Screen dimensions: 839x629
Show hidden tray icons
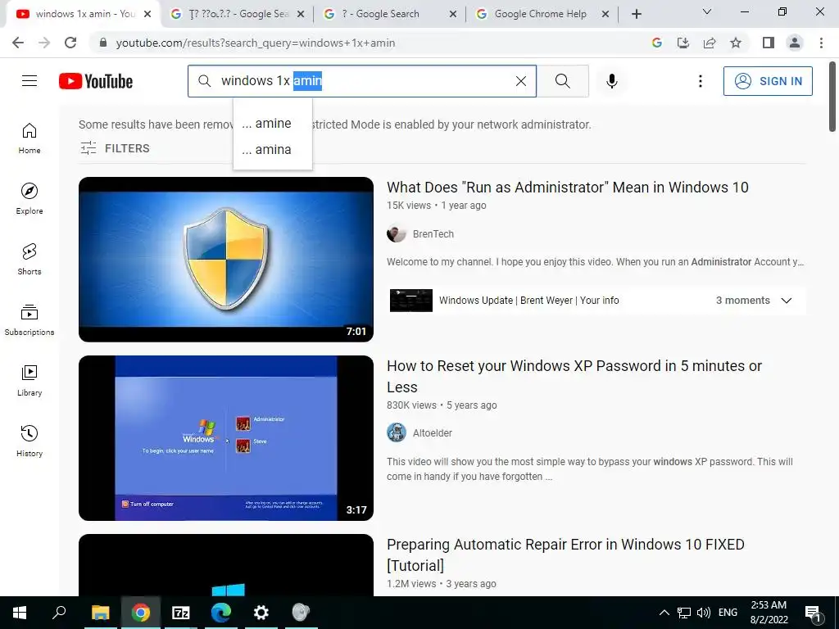pyautogui.click(x=664, y=613)
